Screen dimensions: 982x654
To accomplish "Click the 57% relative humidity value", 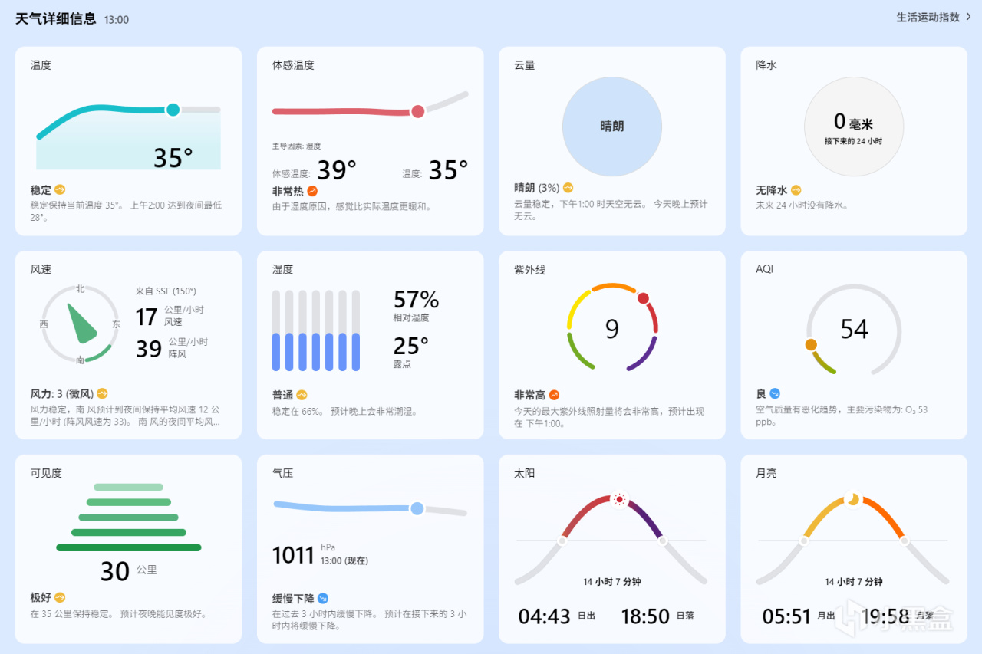I will (416, 298).
